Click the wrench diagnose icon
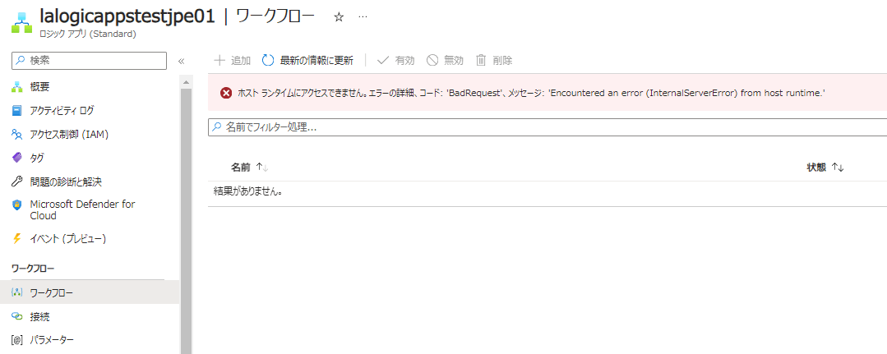887x354 pixels. coord(17,182)
